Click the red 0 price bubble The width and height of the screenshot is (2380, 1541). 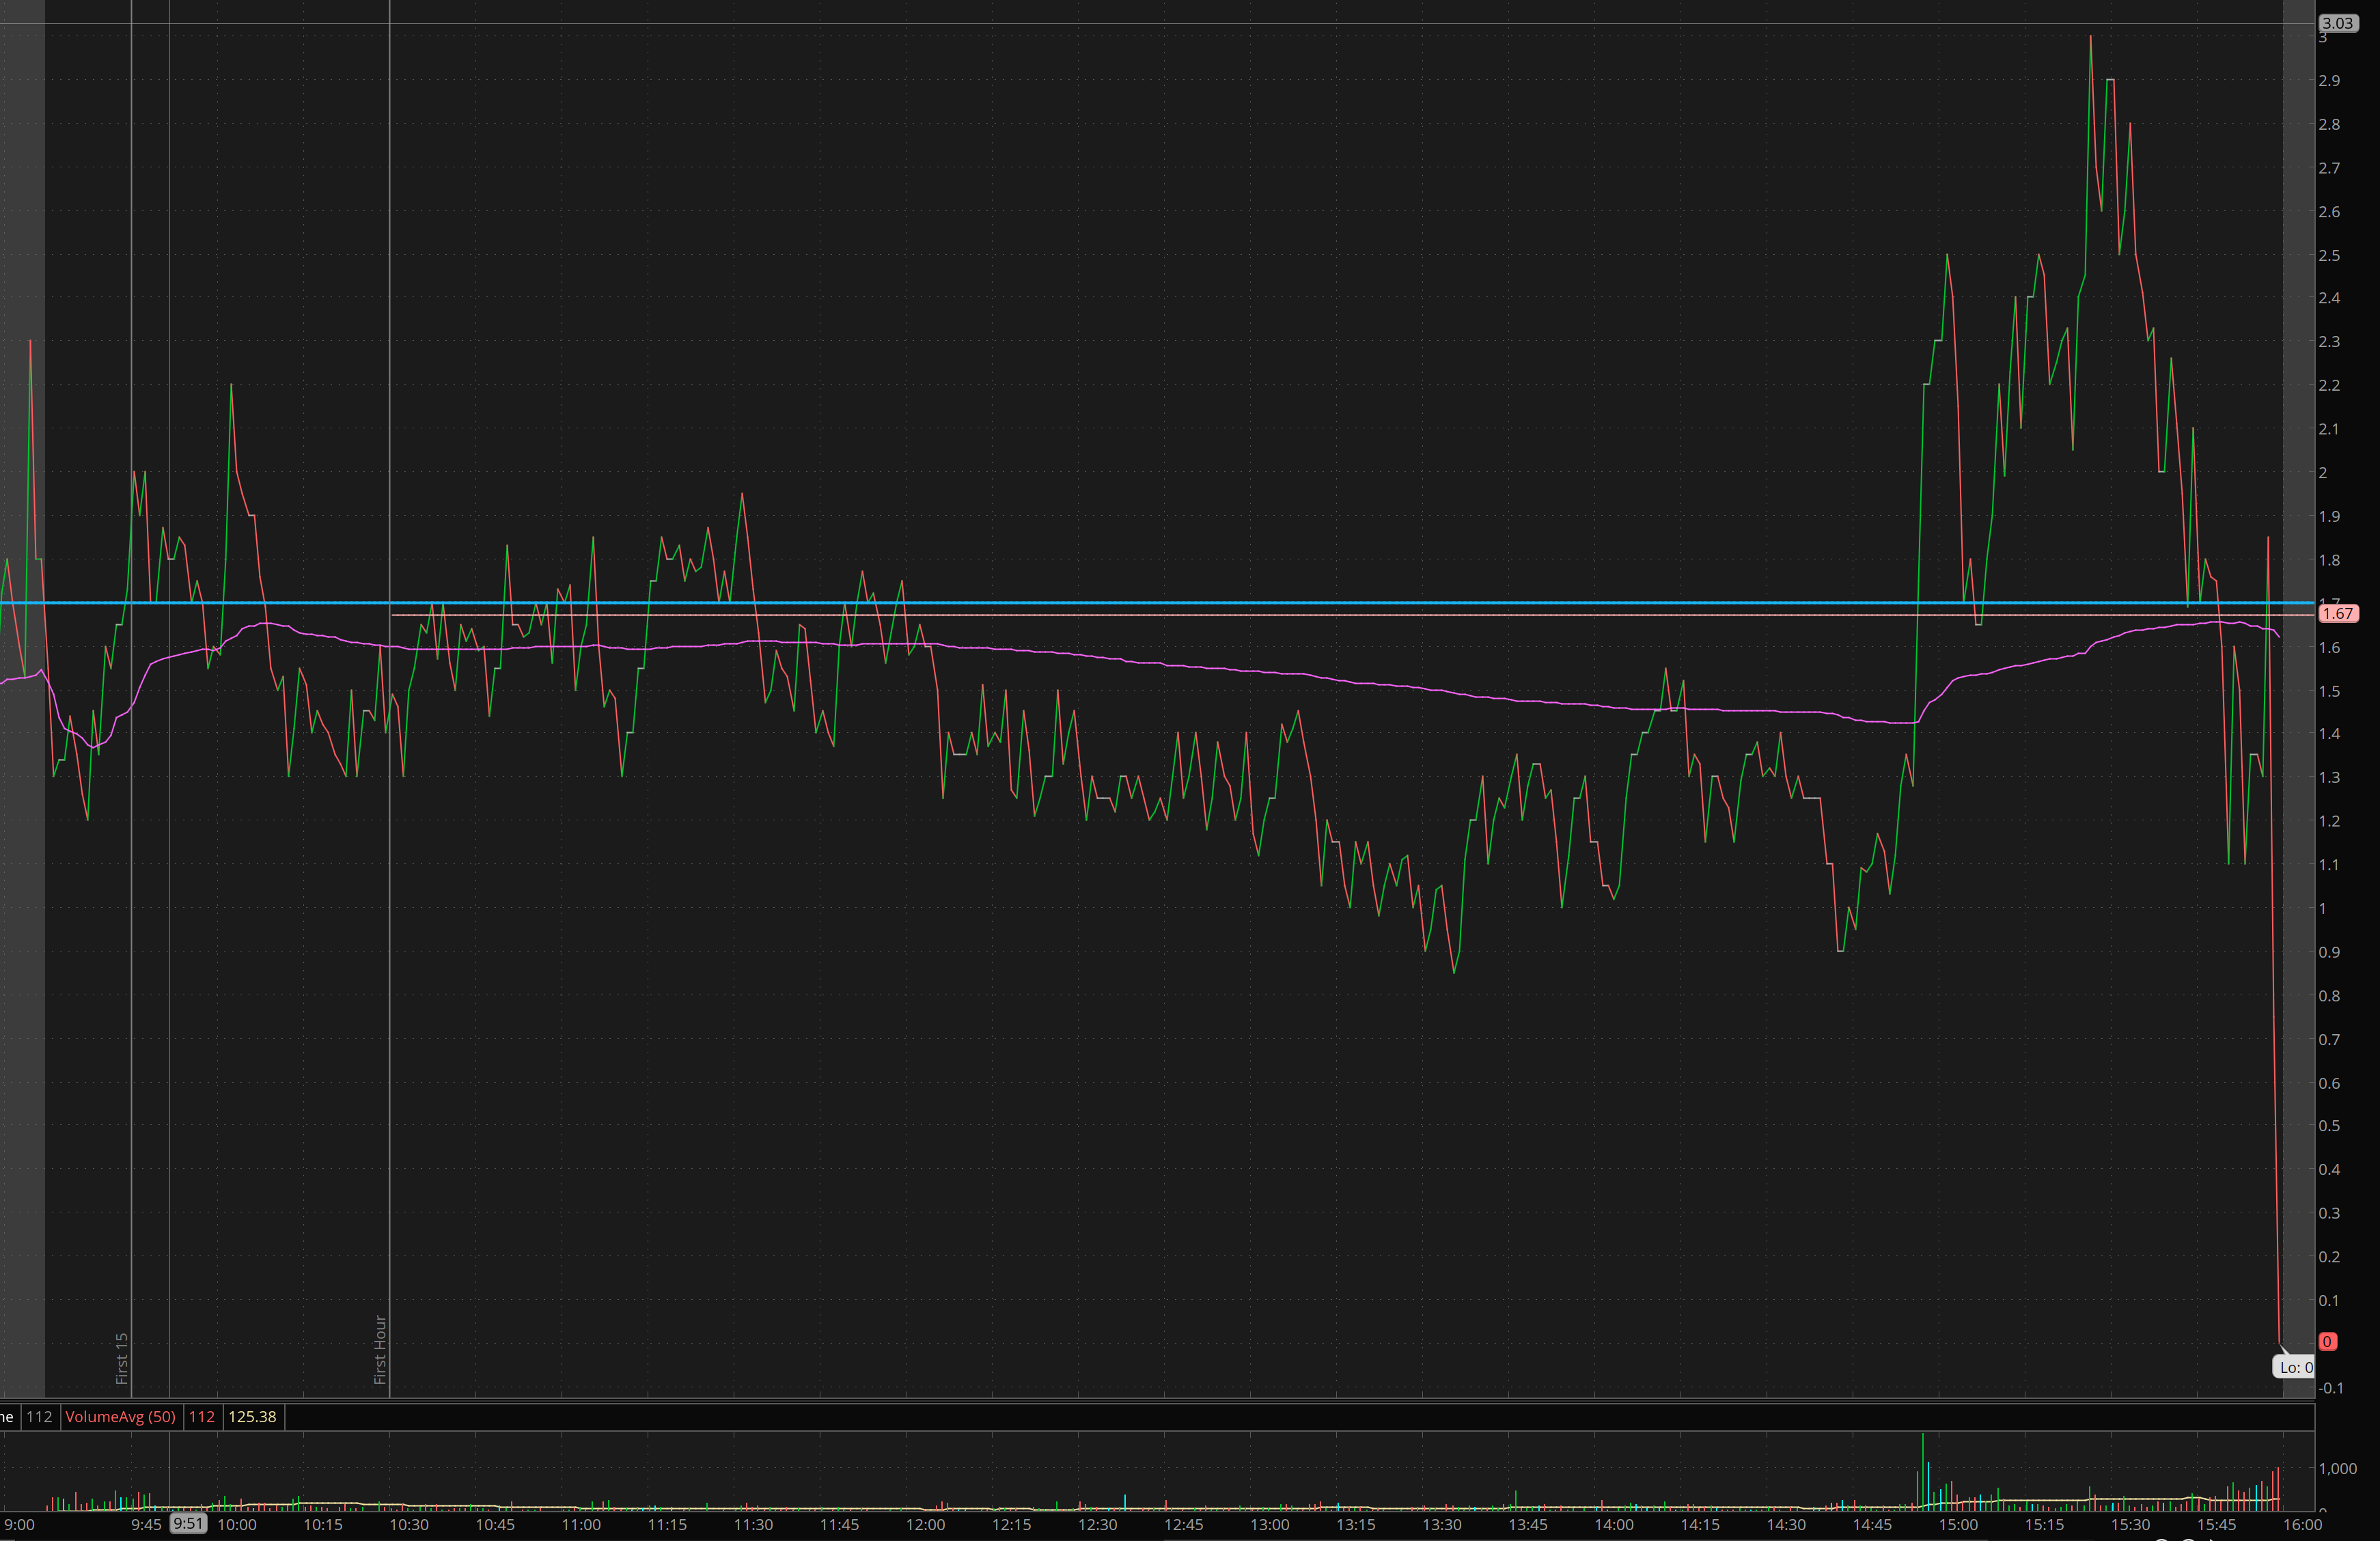click(2327, 1342)
